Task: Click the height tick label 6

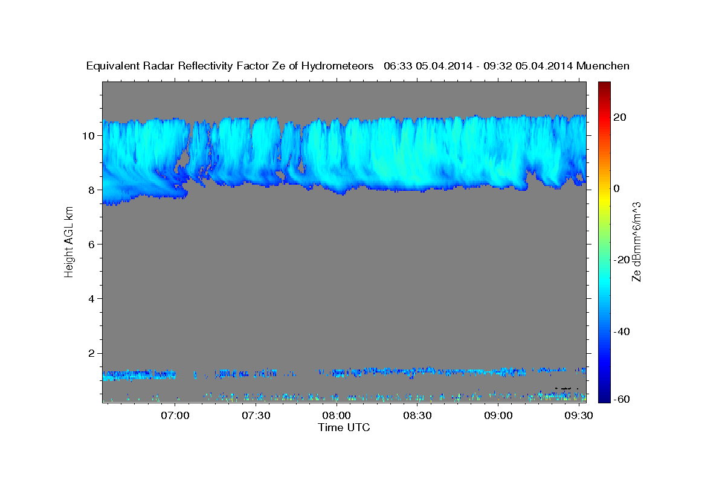Action: coord(92,244)
